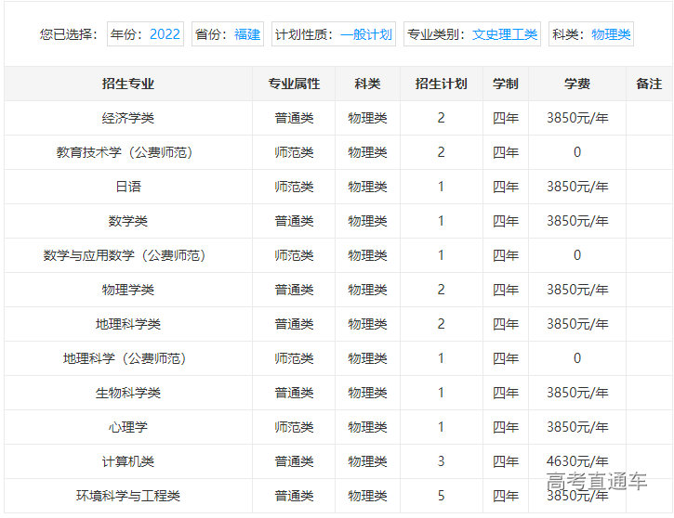The height and width of the screenshot is (518, 674).
Task: Open the 省份 福建 filter
Action: point(228,34)
